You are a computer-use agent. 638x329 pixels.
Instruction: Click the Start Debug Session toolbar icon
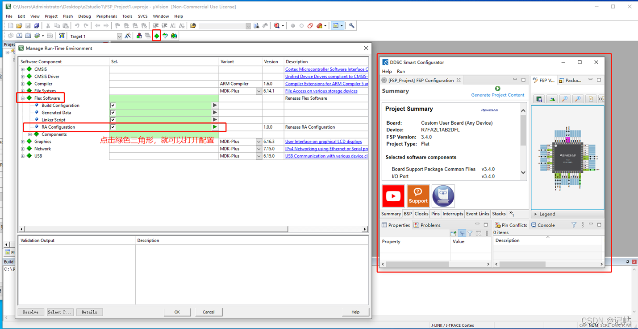(277, 26)
